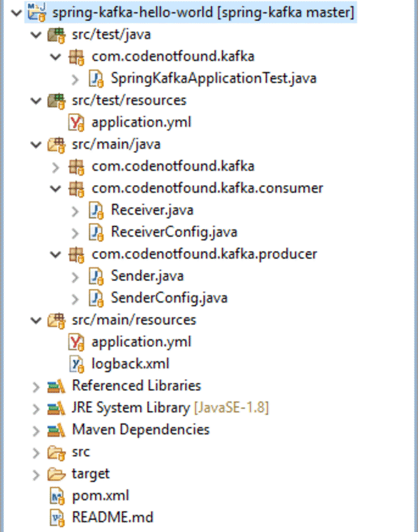Click the Java project icon next to spring-kafka-hello-world

[x=38, y=12]
